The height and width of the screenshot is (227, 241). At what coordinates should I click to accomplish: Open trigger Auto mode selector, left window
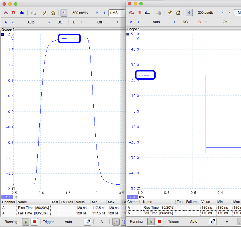68,222
